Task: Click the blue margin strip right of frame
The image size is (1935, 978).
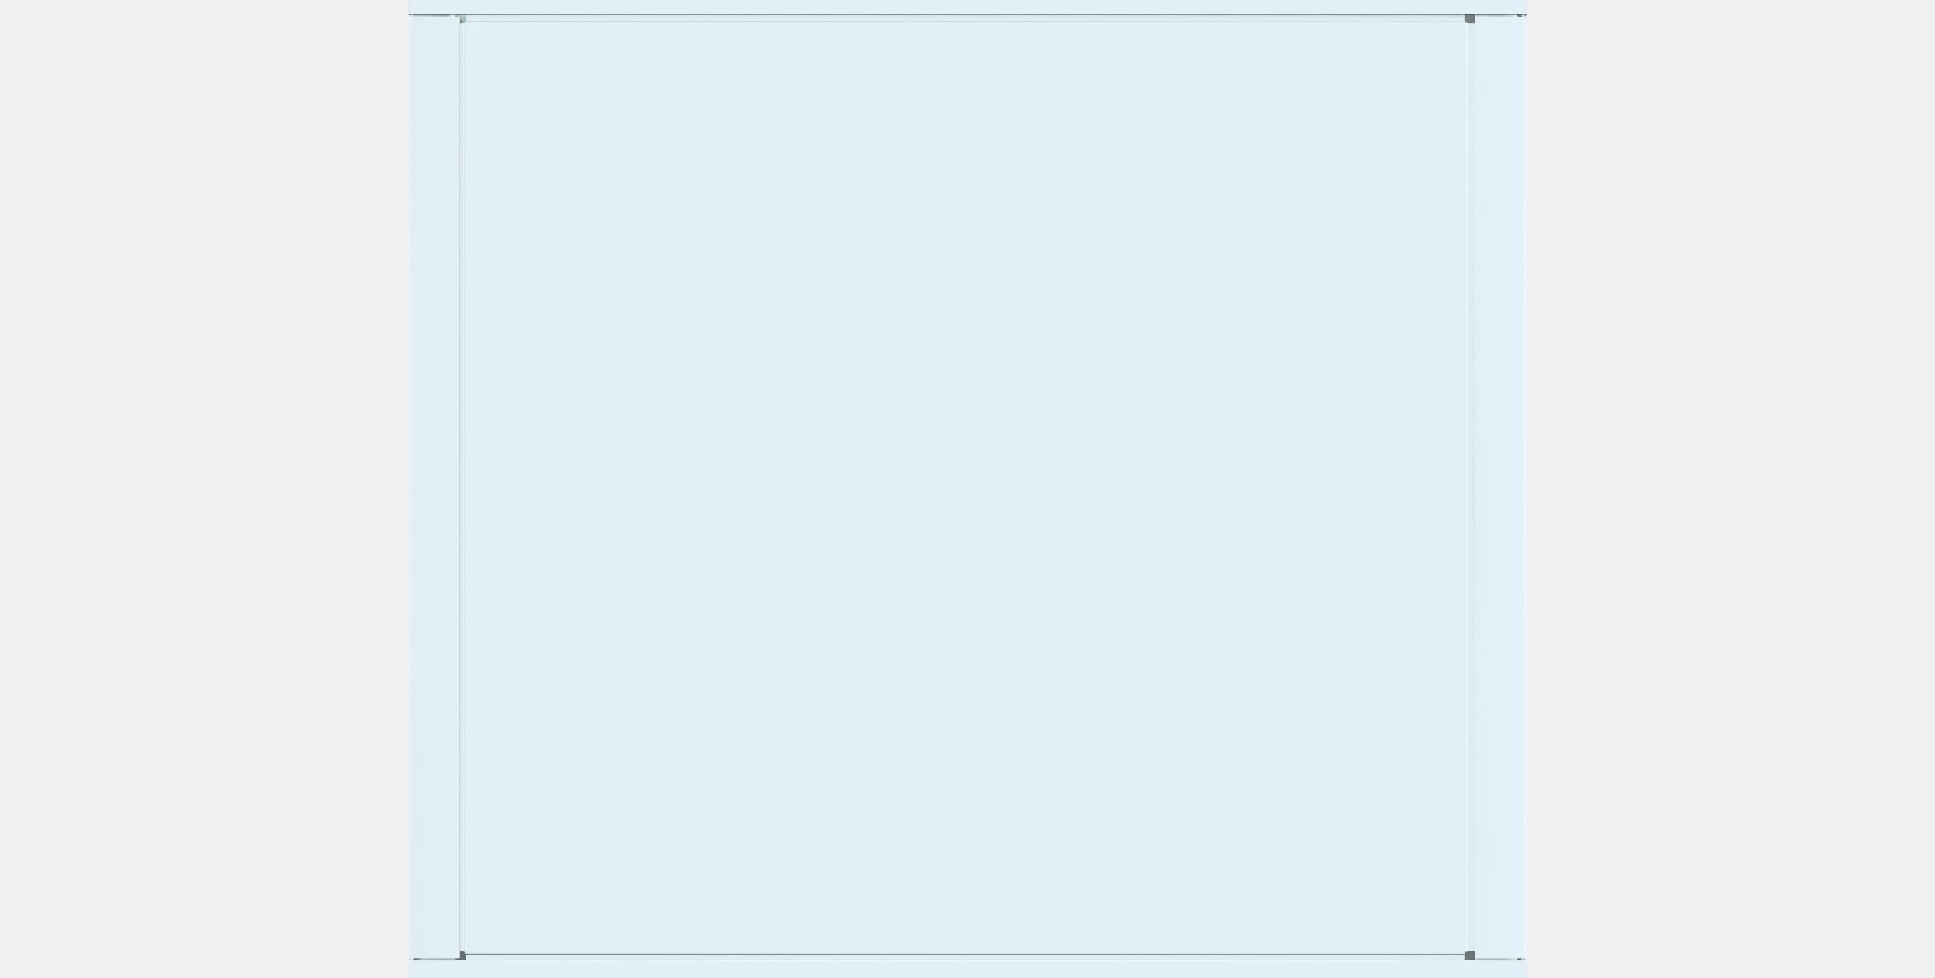Action: (x=1501, y=487)
